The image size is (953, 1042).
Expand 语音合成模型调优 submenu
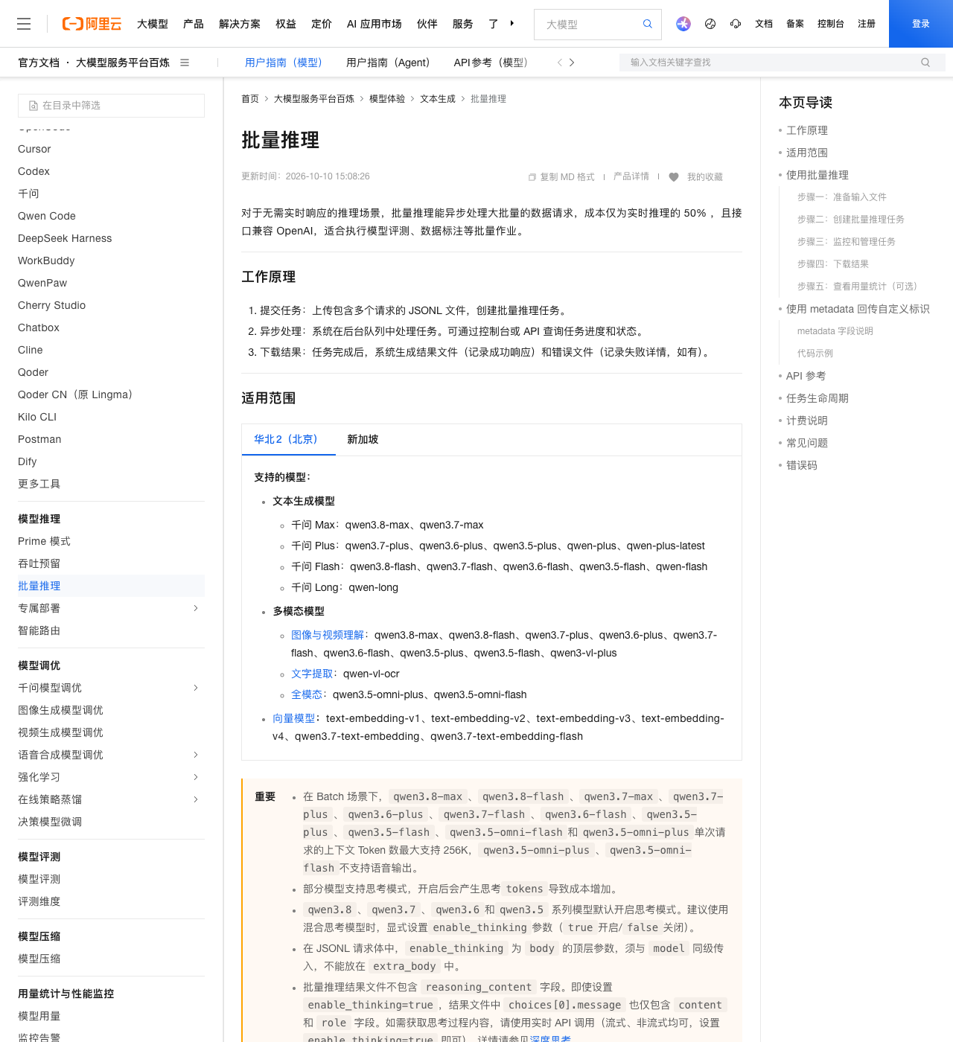pos(196,755)
